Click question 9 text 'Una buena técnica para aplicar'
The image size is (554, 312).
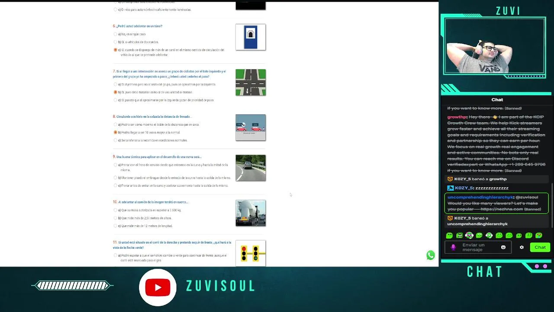tap(158, 157)
